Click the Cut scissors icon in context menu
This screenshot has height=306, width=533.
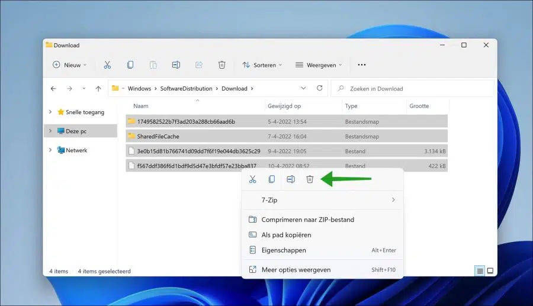(252, 179)
